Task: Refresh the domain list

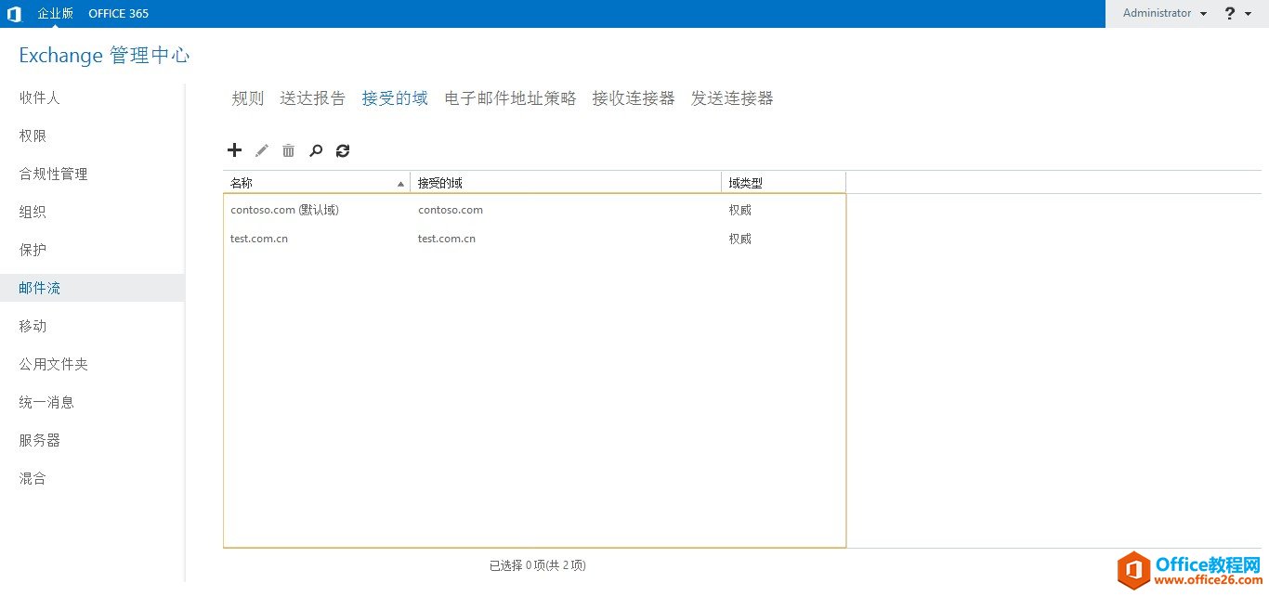Action: pos(342,149)
